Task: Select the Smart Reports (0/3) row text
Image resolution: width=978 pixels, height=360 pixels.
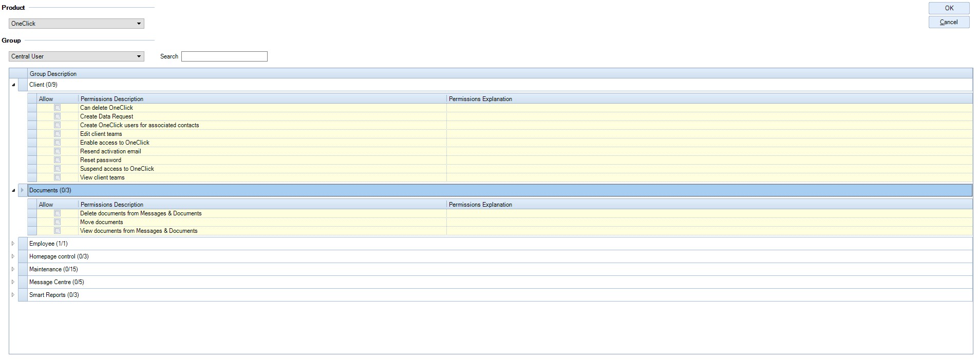Action: point(54,295)
